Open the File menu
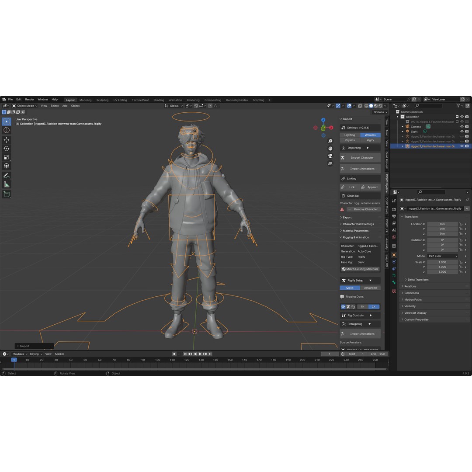The height and width of the screenshot is (472, 472). pos(10,99)
